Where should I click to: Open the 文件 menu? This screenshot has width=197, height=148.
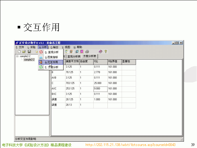pyautogui.click(x=20, y=47)
